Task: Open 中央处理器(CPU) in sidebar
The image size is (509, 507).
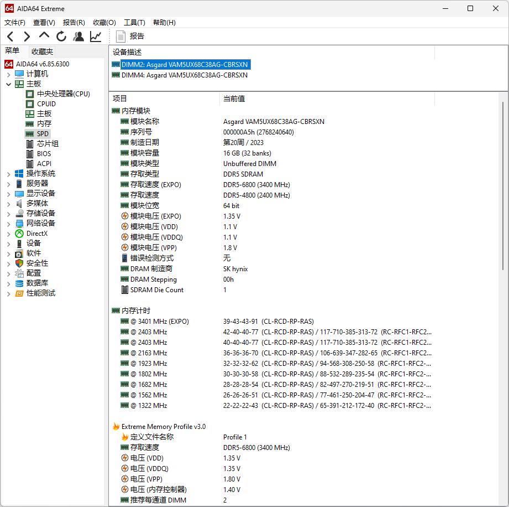Action: [63, 94]
